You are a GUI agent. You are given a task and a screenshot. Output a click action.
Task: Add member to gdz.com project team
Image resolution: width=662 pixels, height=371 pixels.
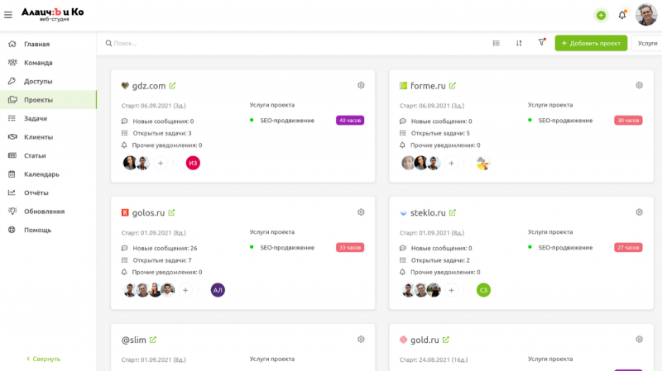(x=161, y=163)
